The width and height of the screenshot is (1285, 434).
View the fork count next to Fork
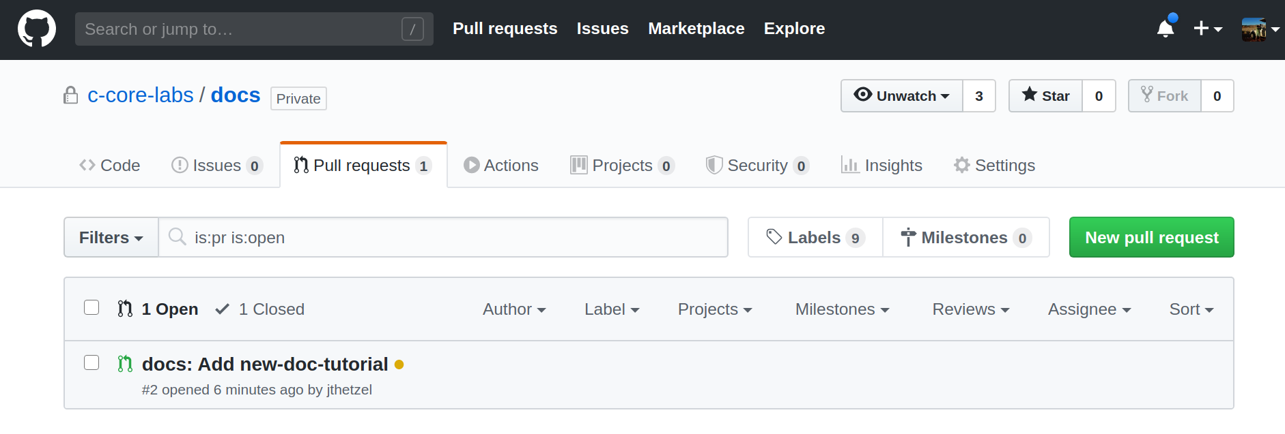(1217, 96)
